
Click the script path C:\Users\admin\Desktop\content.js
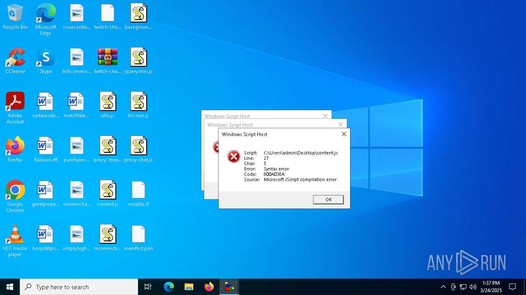tap(301, 153)
